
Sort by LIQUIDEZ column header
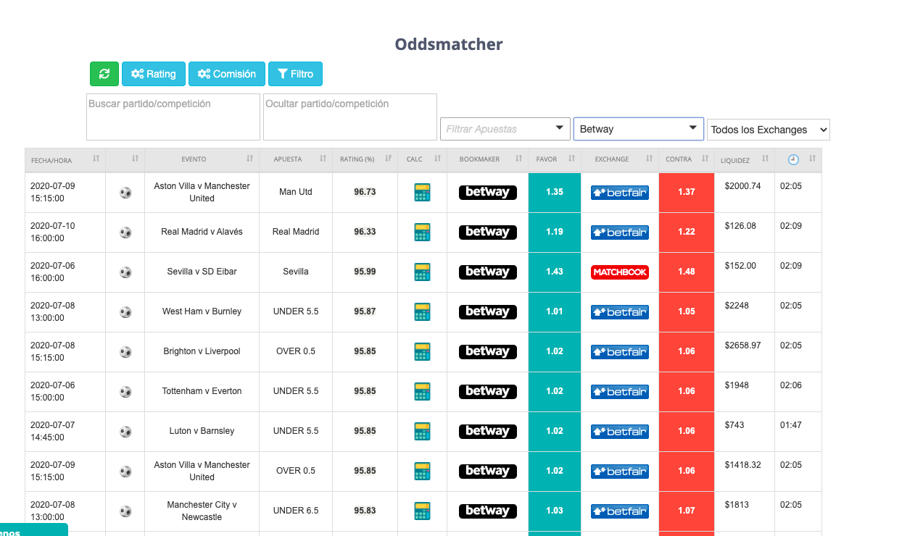(745, 159)
